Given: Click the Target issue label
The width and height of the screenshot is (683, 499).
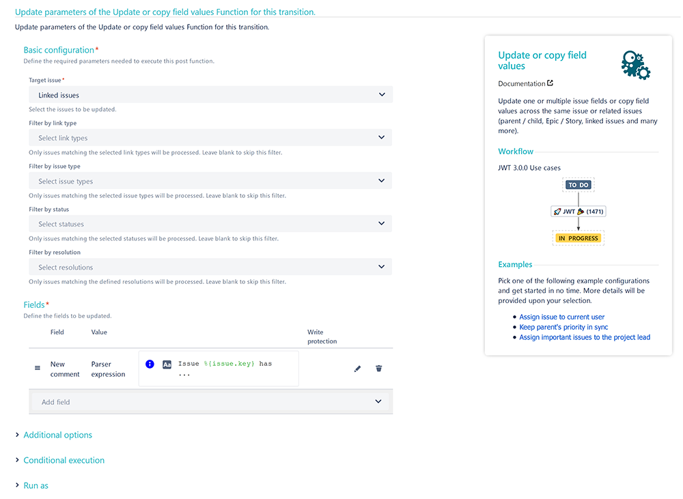Looking at the screenshot, I should pyautogui.click(x=45, y=80).
